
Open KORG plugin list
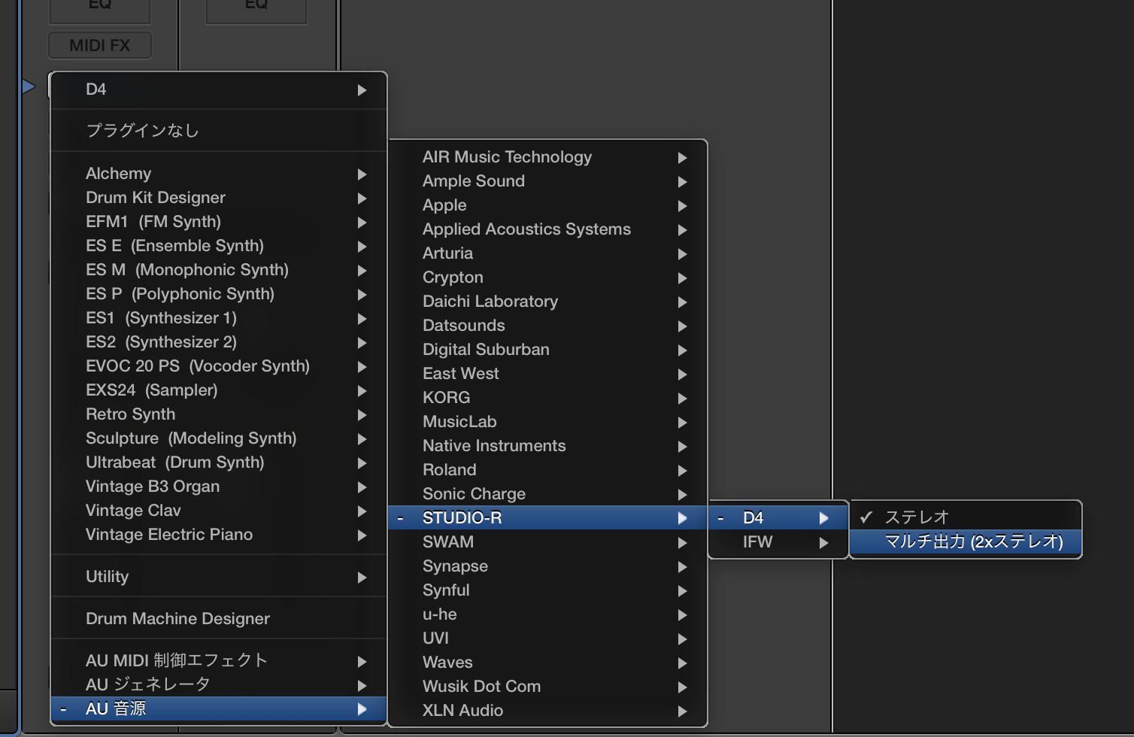[548, 398]
